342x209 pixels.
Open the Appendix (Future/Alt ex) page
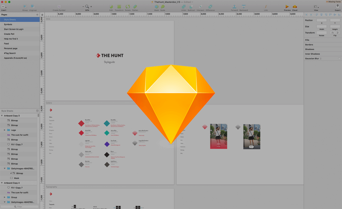tap(20, 58)
